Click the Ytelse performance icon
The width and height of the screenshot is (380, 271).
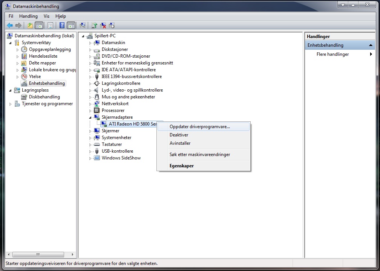click(24, 77)
